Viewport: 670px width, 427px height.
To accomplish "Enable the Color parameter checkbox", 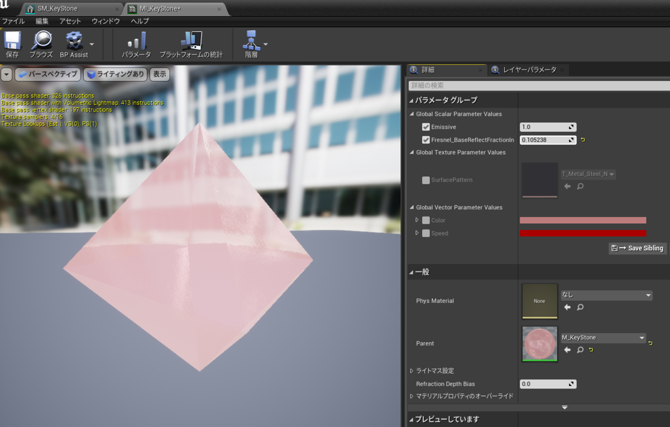I will pyautogui.click(x=426, y=220).
